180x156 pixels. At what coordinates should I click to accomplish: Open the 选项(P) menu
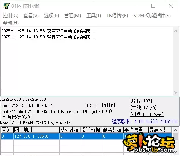point(51,16)
